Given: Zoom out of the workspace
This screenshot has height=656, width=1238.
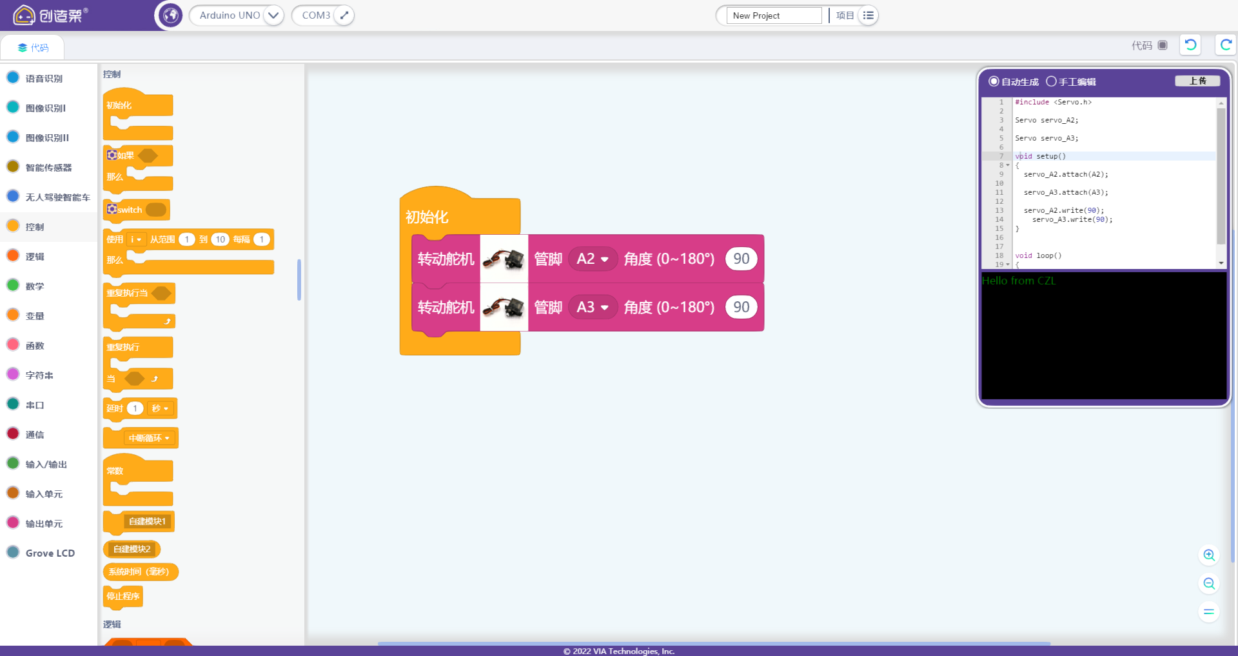Looking at the screenshot, I should [1209, 584].
